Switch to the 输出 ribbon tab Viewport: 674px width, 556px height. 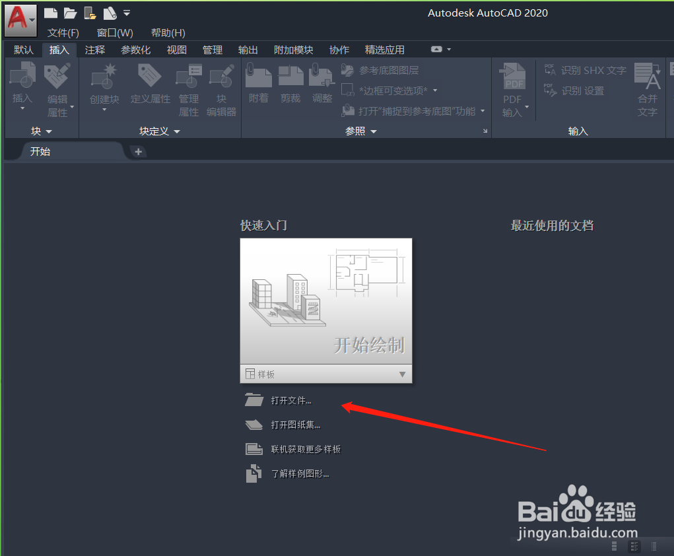[x=248, y=50]
